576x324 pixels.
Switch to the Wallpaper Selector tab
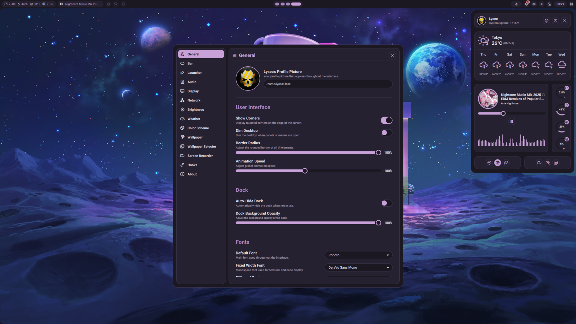coord(201,147)
